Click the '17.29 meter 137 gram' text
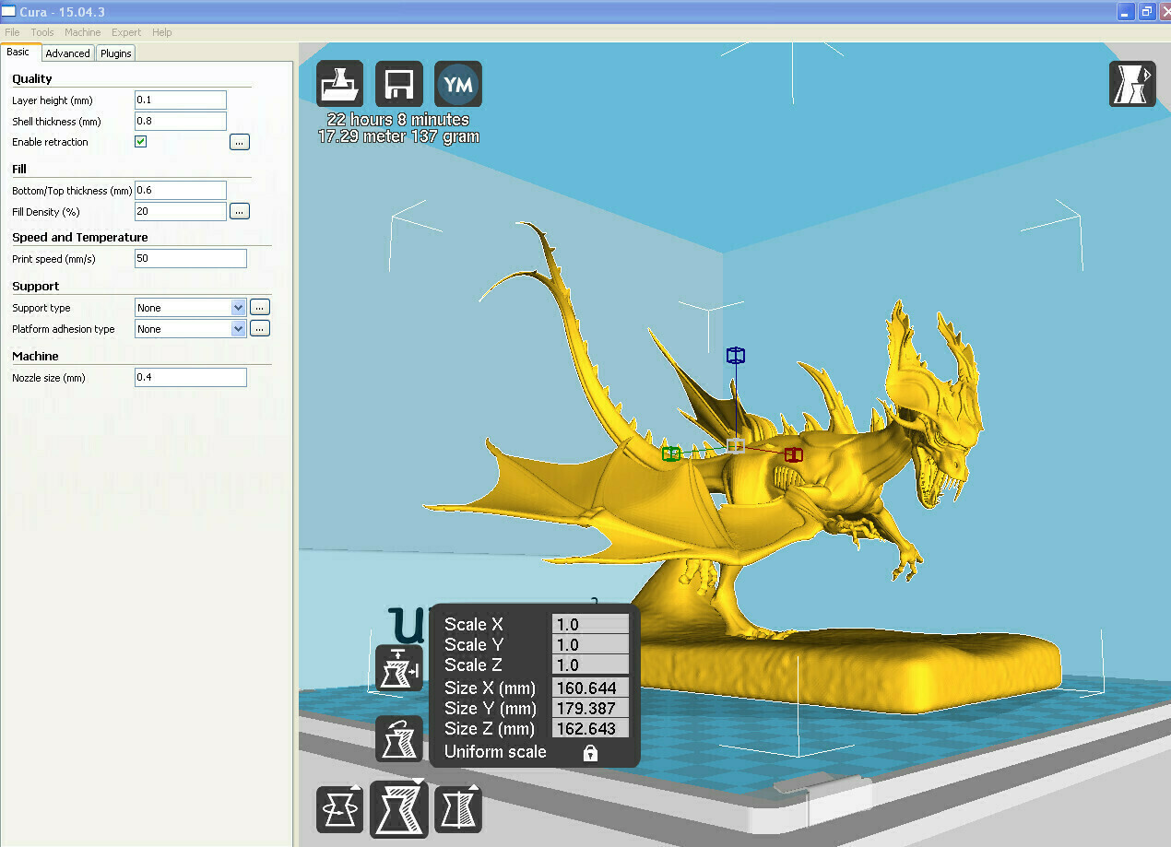This screenshot has width=1171, height=847. pos(398,136)
